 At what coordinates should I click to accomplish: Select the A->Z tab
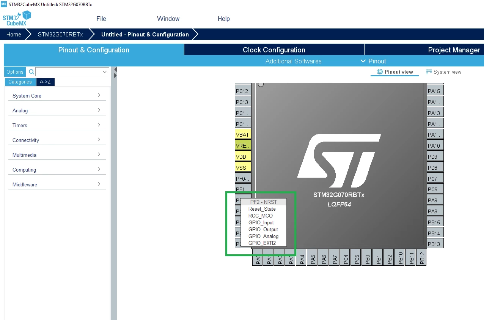46,82
